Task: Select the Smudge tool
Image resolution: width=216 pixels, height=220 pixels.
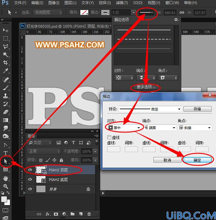Action: tap(6, 128)
